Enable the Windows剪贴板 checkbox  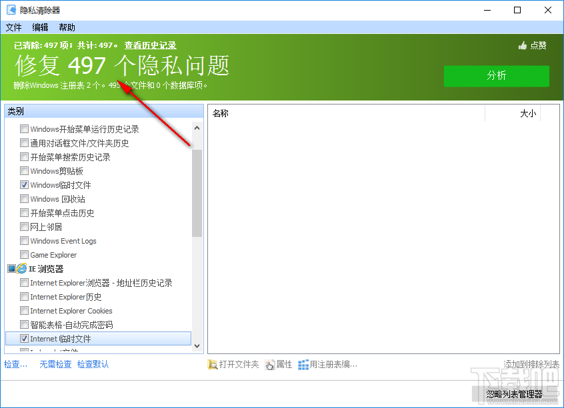(24, 170)
